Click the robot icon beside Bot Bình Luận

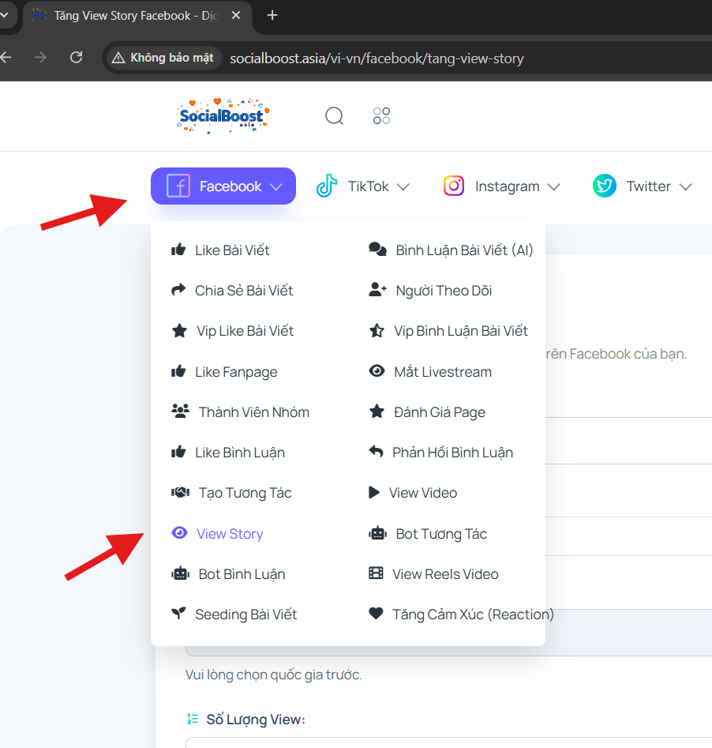(x=180, y=573)
